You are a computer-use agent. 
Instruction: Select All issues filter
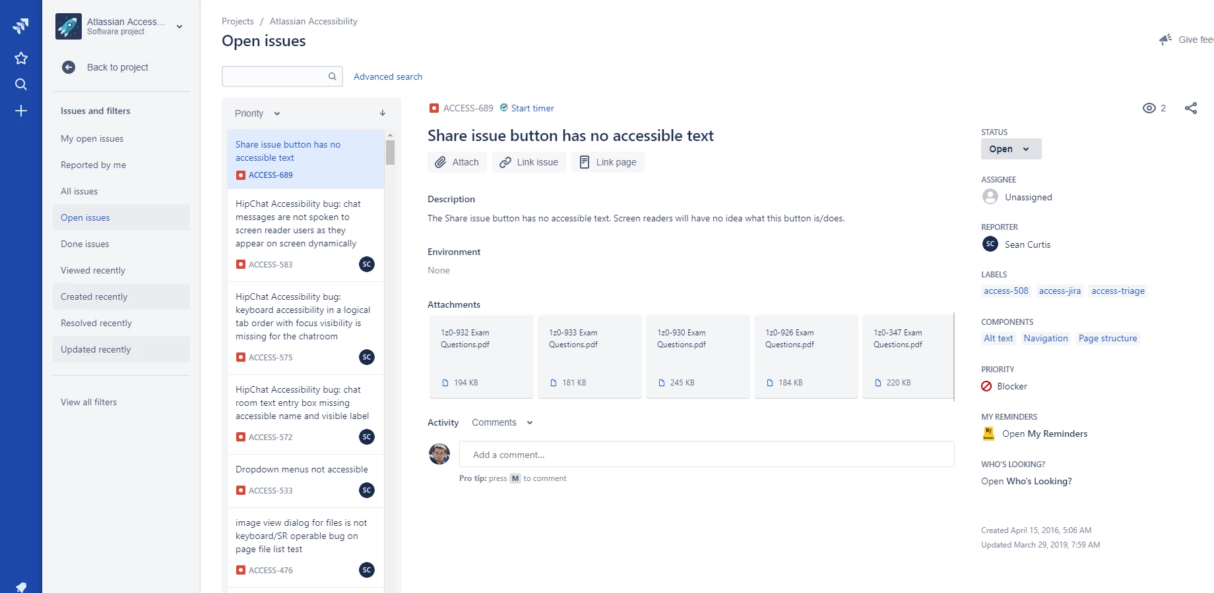(121, 191)
